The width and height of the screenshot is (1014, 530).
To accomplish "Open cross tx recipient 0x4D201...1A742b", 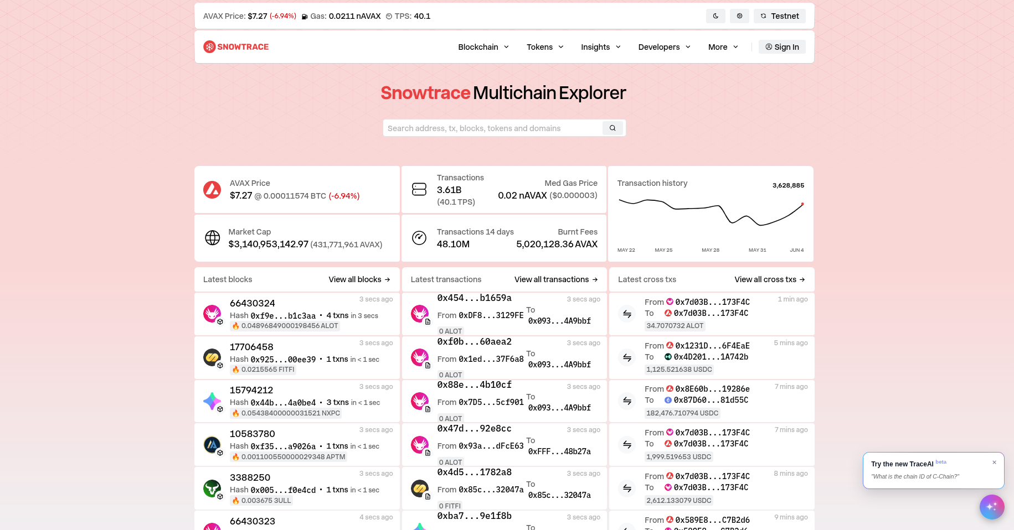I will pos(711,357).
